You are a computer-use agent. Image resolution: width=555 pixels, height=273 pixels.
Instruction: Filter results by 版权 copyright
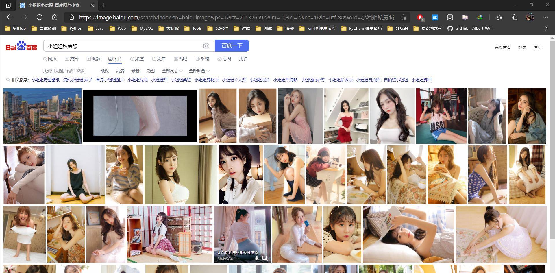tap(105, 71)
